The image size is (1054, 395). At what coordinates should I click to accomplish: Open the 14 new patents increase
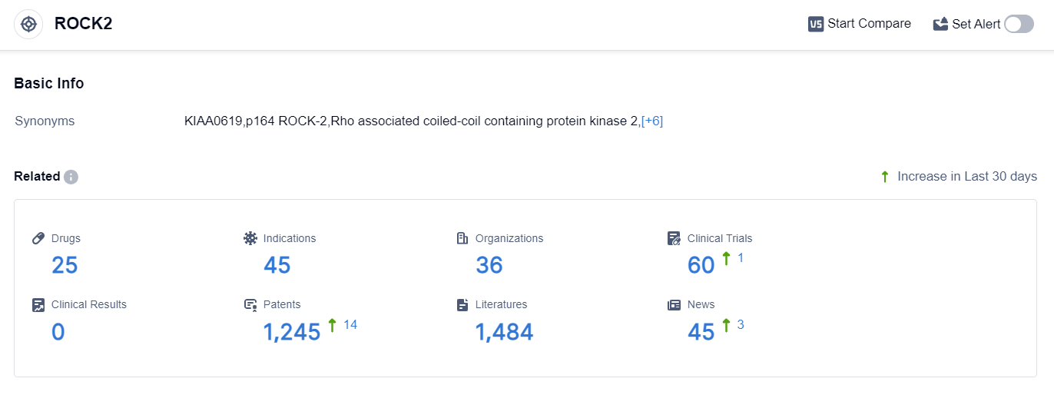[x=350, y=324]
